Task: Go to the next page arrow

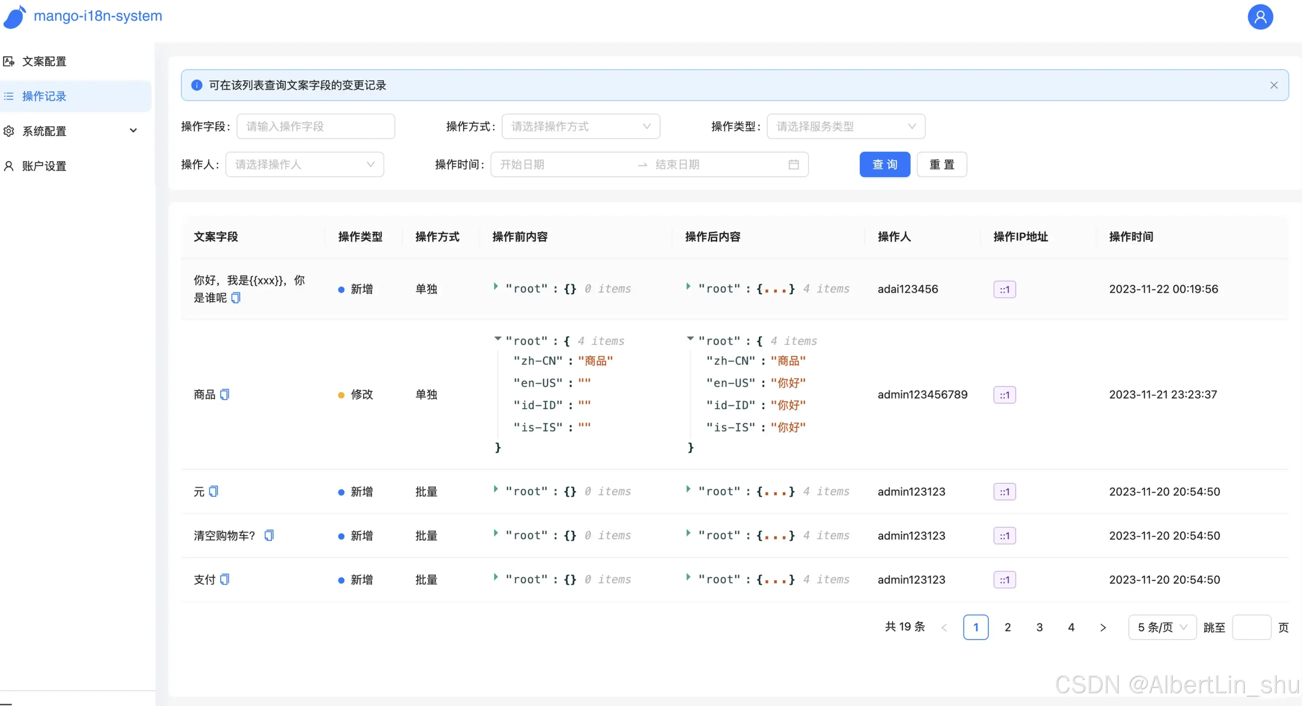Action: (1103, 627)
